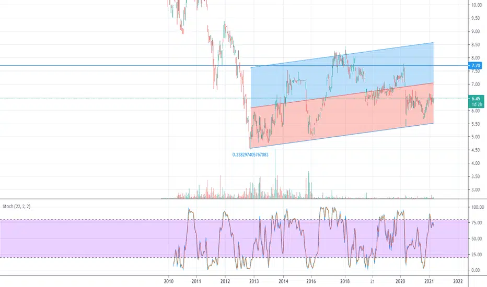This screenshot has height=287, width=487.
Task: Click the green 6.45 current price label
Action: [x=476, y=99]
